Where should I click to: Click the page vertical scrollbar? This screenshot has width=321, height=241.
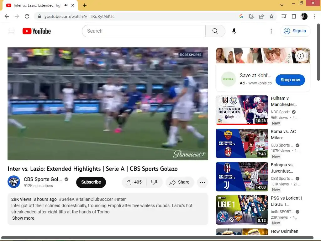click(319, 52)
